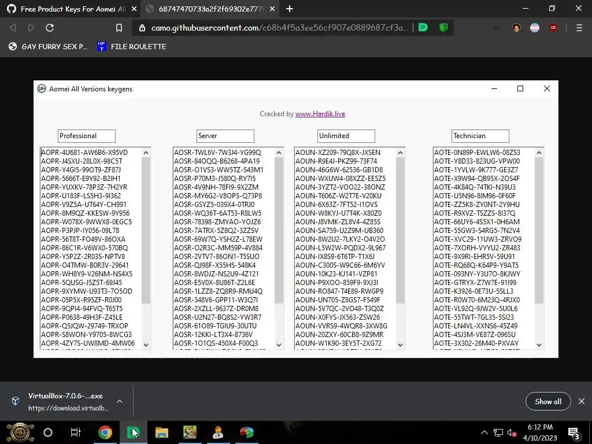Go back to the previous page
Viewport: 592px width, 444px height.
[13, 28]
